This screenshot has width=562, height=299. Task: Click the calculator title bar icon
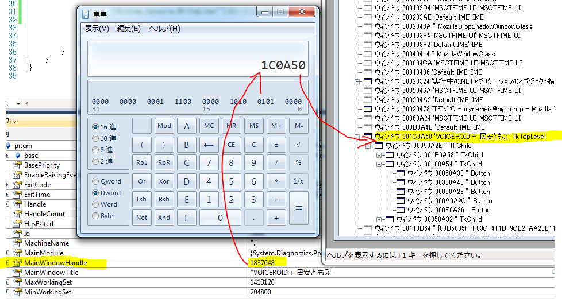click(86, 14)
